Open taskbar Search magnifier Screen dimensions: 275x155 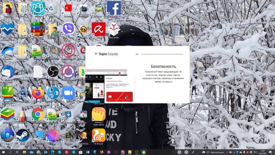pyautogui.click(x=10, y=152)
